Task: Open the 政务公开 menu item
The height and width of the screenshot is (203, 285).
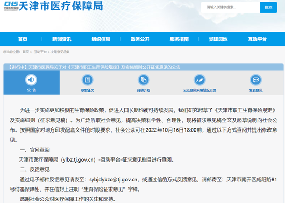Action: coord(140,39)
